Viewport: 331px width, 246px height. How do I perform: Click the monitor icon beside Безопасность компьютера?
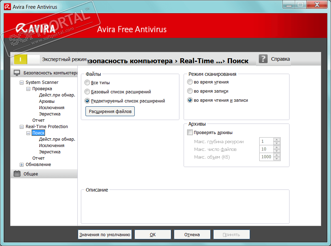pyautogui.click(x=17, y=73)
